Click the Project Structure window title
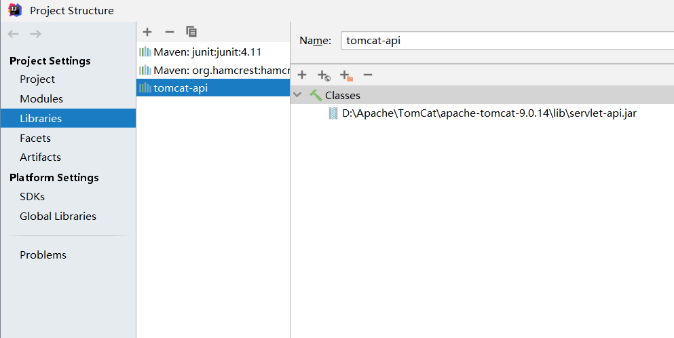Screen dimensions: 674x338 tap(72, 11)
